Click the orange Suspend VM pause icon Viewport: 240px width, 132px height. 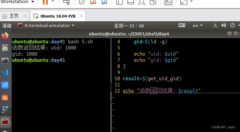45,2
